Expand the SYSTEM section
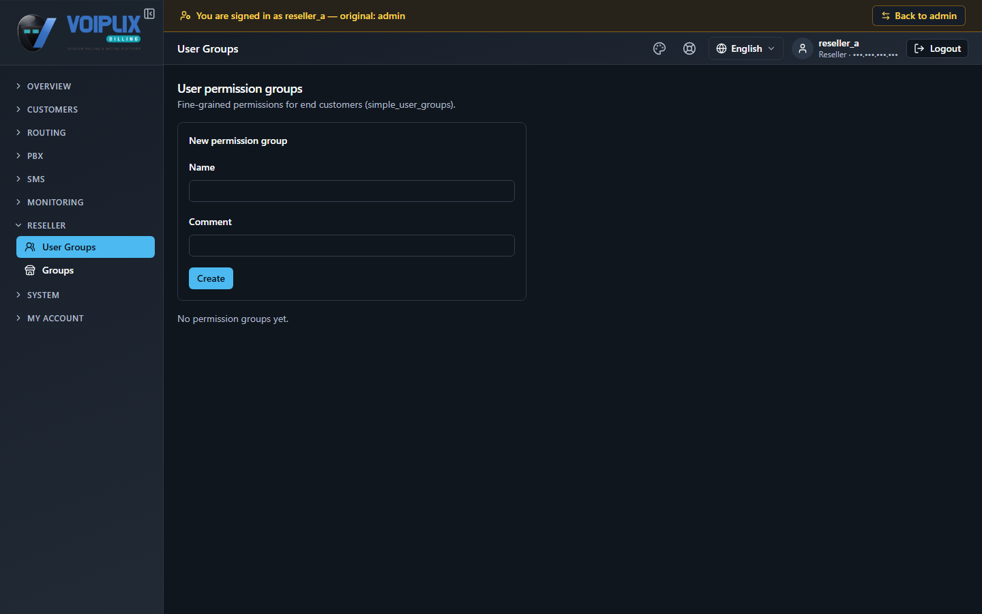982x614 pixels. point(43,295)
